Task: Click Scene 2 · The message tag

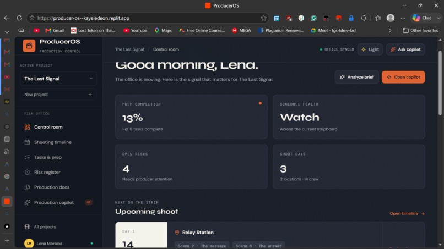Action: tap(202, 246)
